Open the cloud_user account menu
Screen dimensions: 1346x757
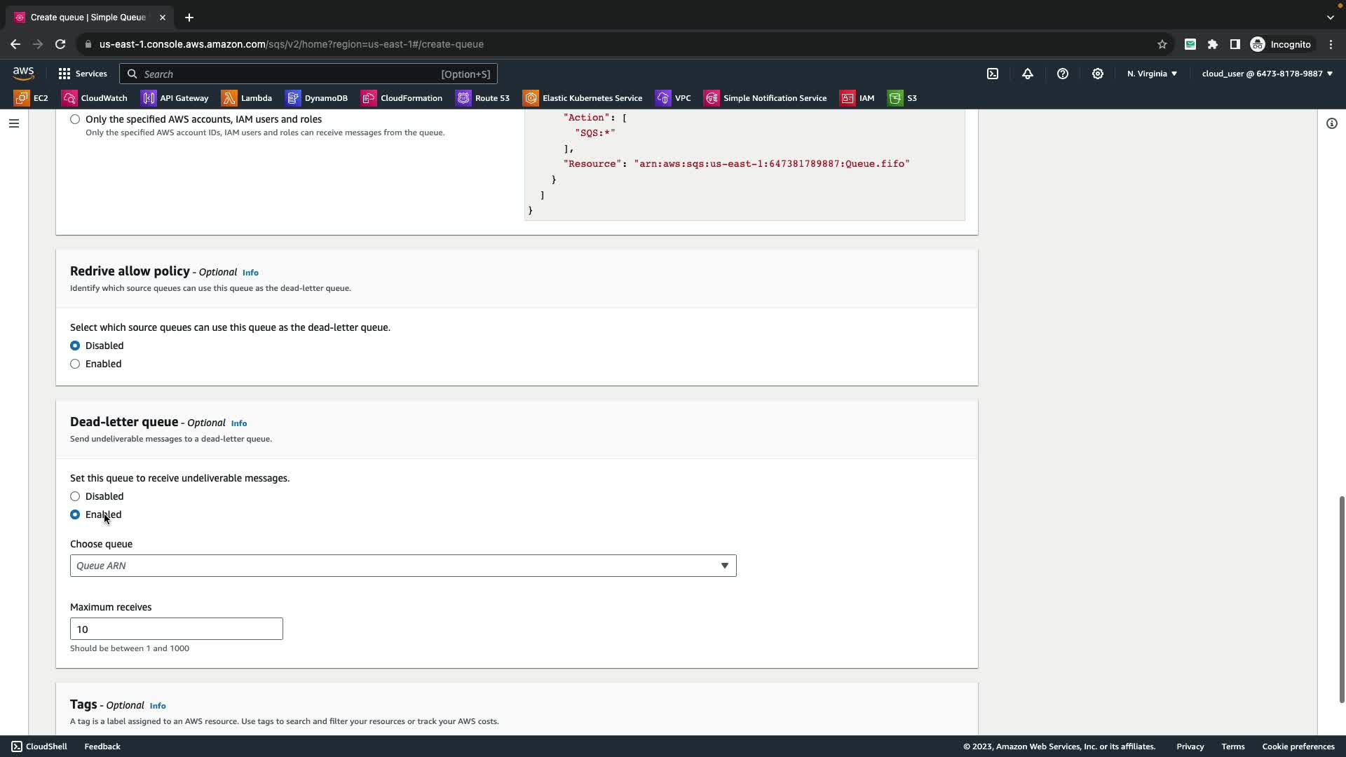coord(1267,74)
